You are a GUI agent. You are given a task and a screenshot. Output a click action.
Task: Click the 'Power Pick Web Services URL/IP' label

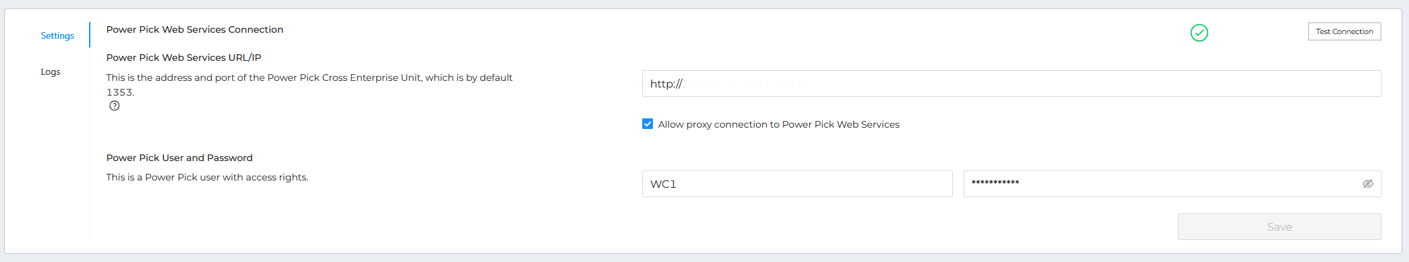click(183, 57)
